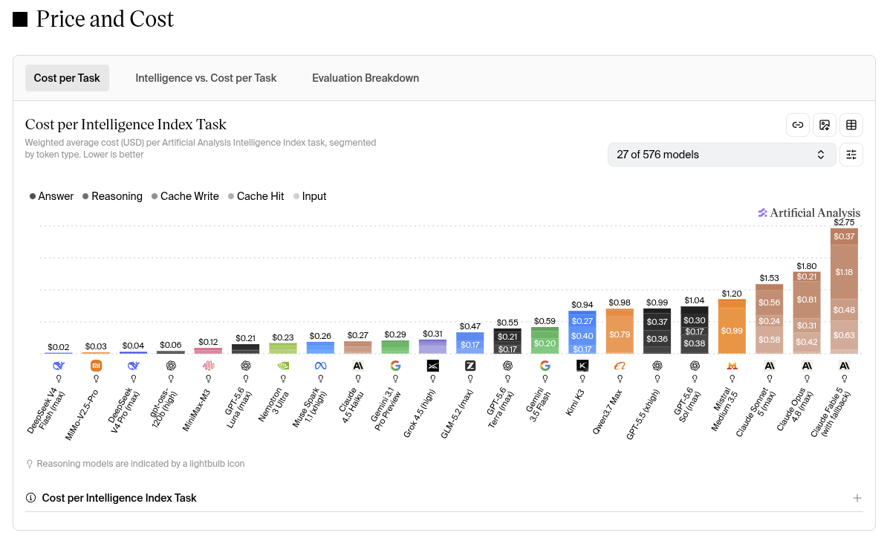Viewport: 887px width, 550px height.
Task: Click the Qwen3.7 Max axis label
Action: [x=607, y=412]
